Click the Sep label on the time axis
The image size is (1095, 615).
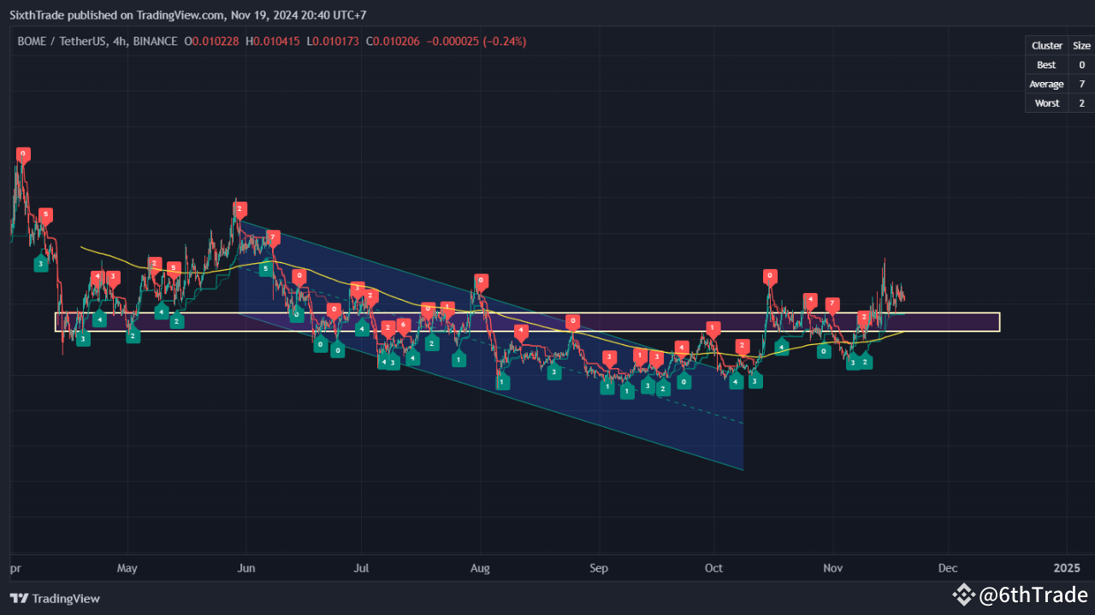click(598, 568)
